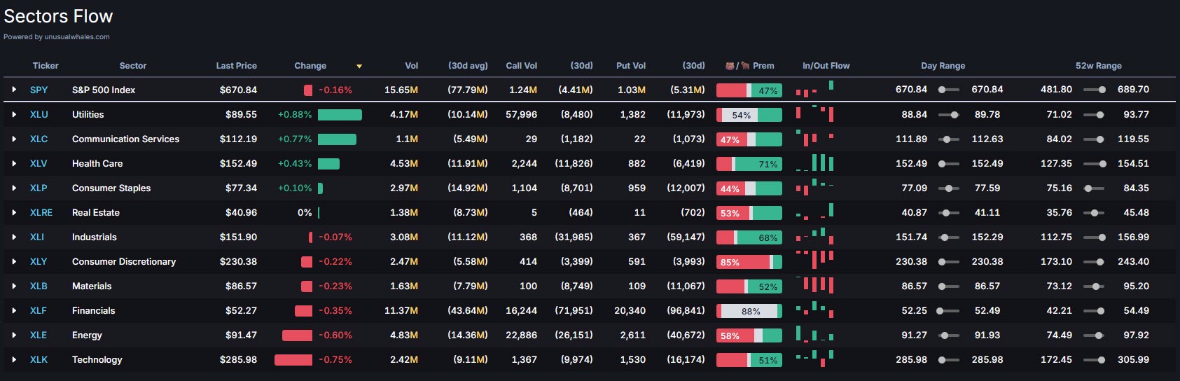
Task: Click the Financials put volume 20,340
Action: pos(630,310)
